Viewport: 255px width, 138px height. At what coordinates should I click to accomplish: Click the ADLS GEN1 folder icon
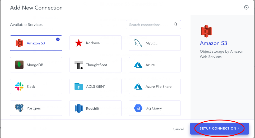click(79, 86)
